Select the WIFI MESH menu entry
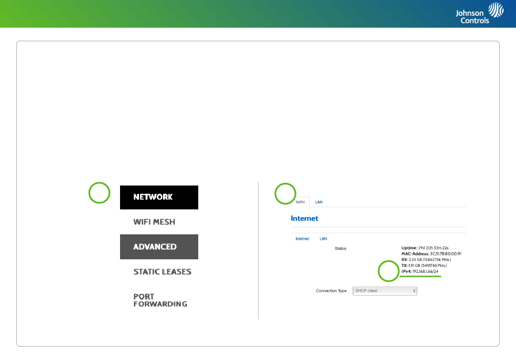The width and height of the screenshot is (516, 364). point(154,222)
